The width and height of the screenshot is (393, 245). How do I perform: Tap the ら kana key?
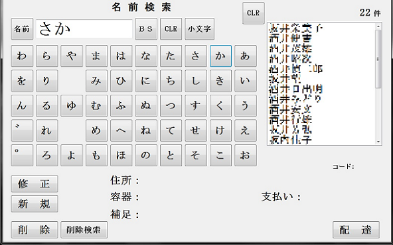[x=47, y=56]
